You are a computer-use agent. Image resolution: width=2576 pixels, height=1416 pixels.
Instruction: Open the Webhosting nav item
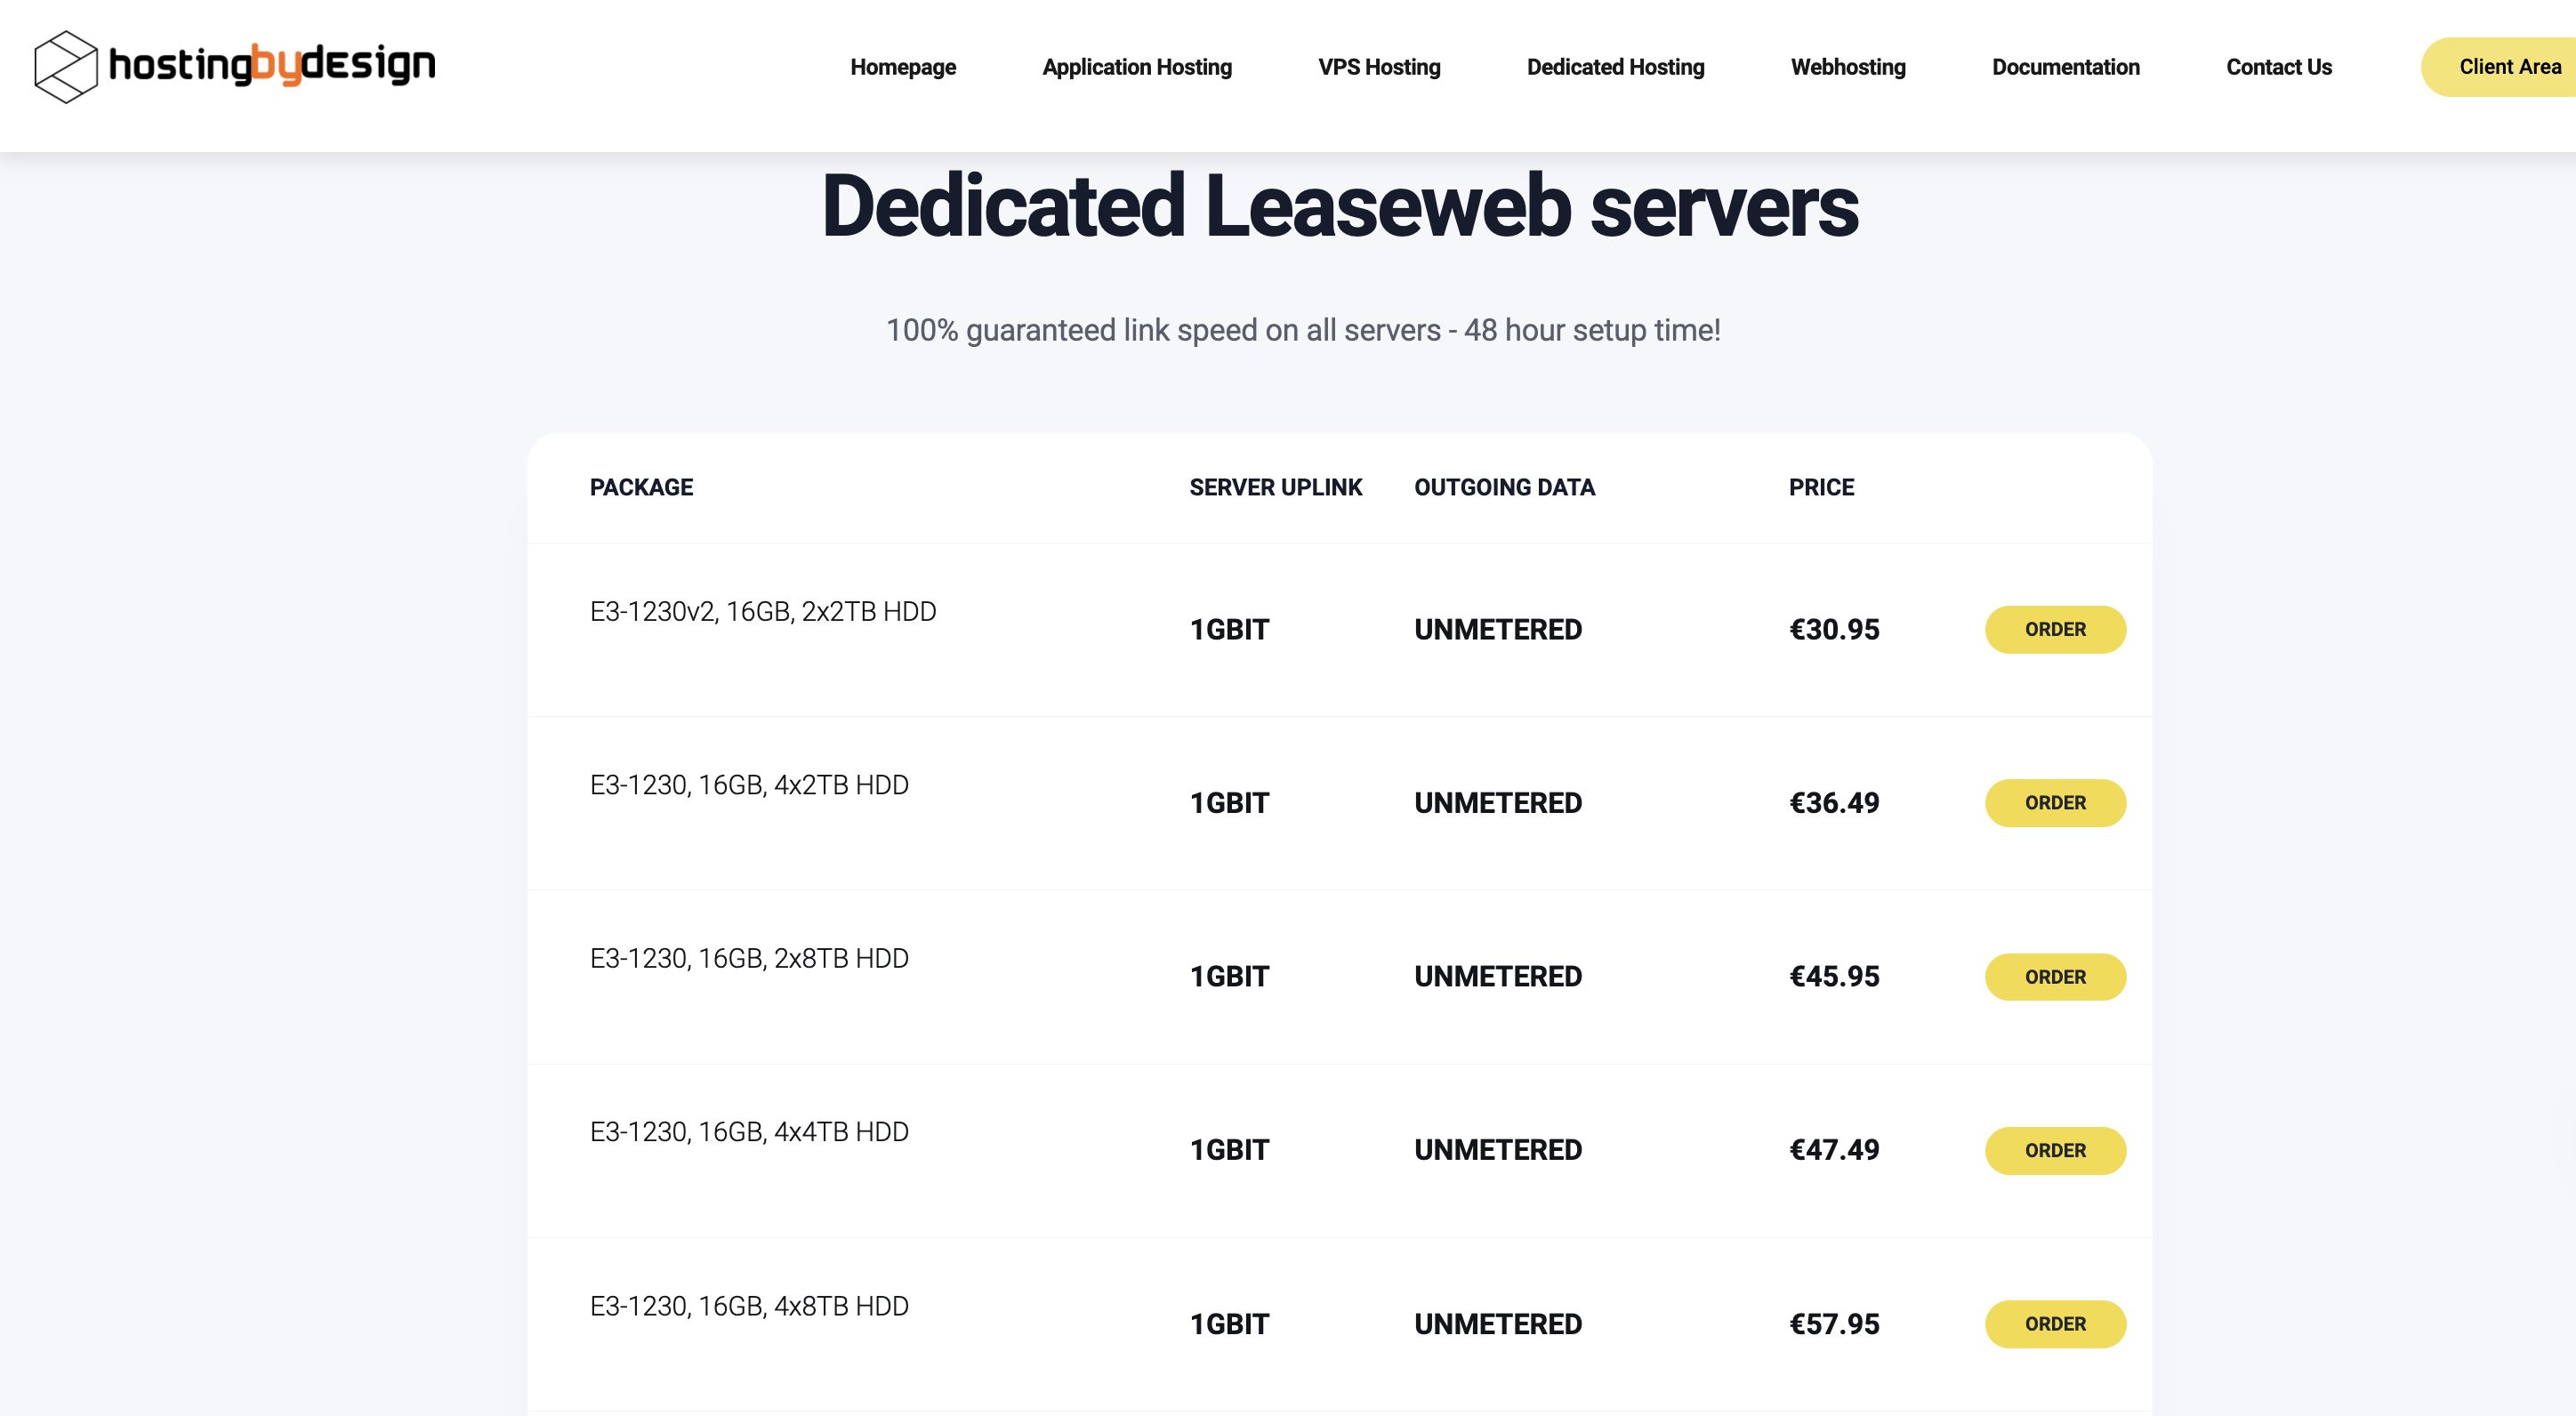click(1848, 67)
